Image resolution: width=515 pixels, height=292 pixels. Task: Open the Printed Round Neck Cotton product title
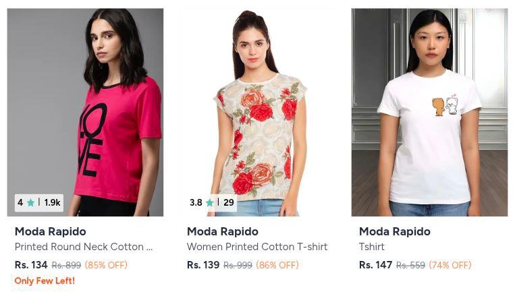[x=84, y=247]
